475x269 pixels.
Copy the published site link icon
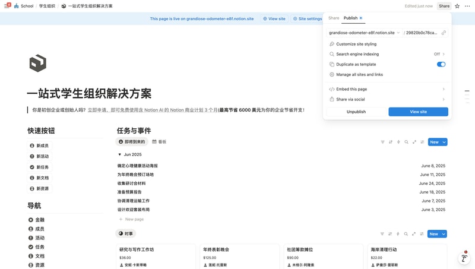[x=444, y=33]
